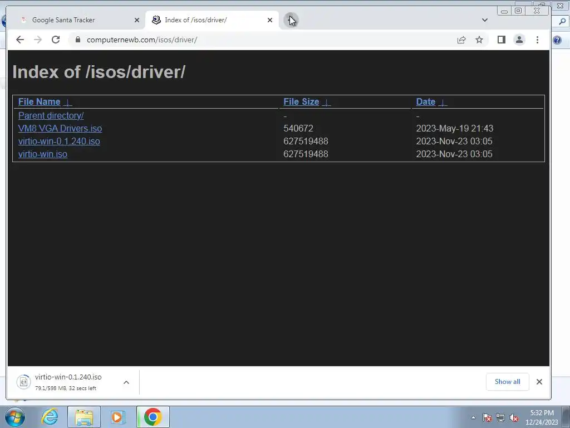
Task: Show all downloads
Action: (507, 381)
